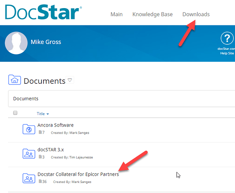Click the Documents breadcrumb bar

coord(121,98)
